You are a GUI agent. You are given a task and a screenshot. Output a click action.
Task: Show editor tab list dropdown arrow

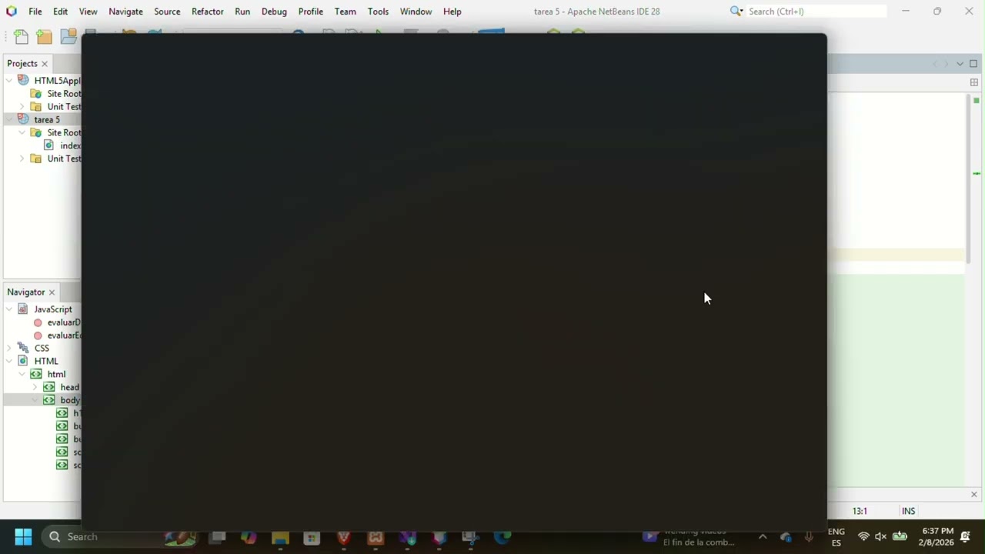click(x=960, y=64)
